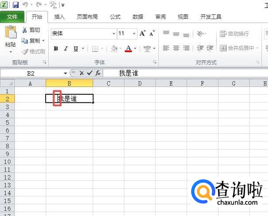
Task: Click the formula bar text 我是谁
Action: coord(129,73)
